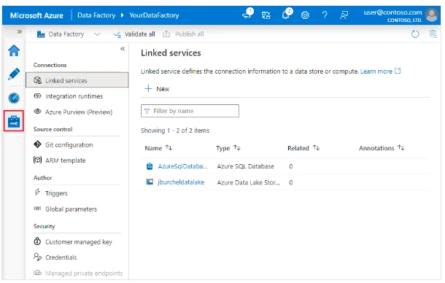Click the Microsoft Azure logo text
The width and height of the screenshot is (445, 283).
tap(36, 15)
